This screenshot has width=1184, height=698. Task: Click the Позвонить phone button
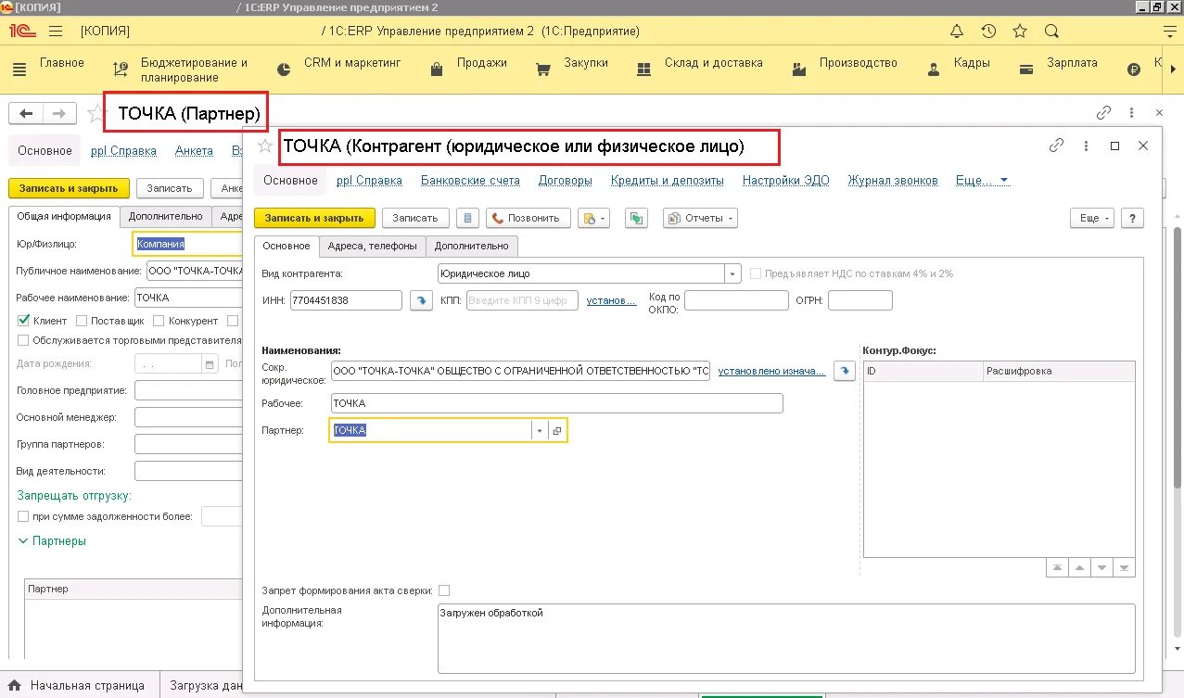527,218
